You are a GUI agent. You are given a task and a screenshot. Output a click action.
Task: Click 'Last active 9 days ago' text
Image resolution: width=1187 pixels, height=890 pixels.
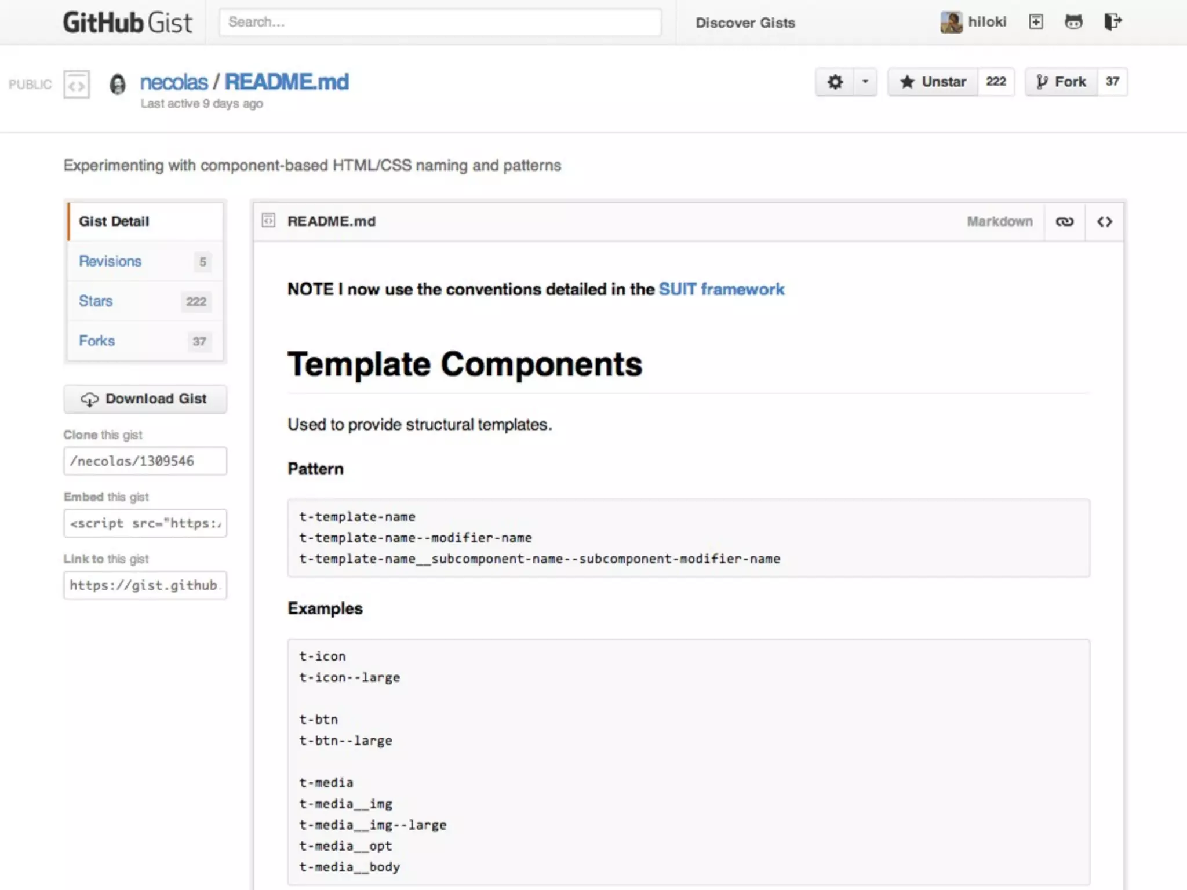pos(202,104)
